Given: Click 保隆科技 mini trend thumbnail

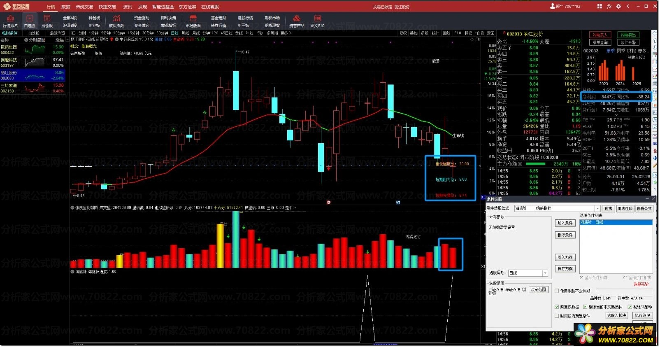Looking at the screenshot, I should coord(35,63).
